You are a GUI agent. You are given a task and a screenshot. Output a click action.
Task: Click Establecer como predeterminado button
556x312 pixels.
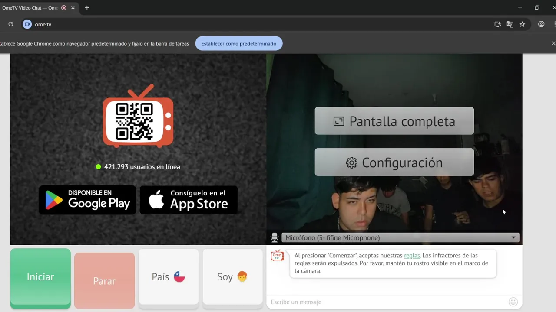pyautogui.click(x=239, y=43)
